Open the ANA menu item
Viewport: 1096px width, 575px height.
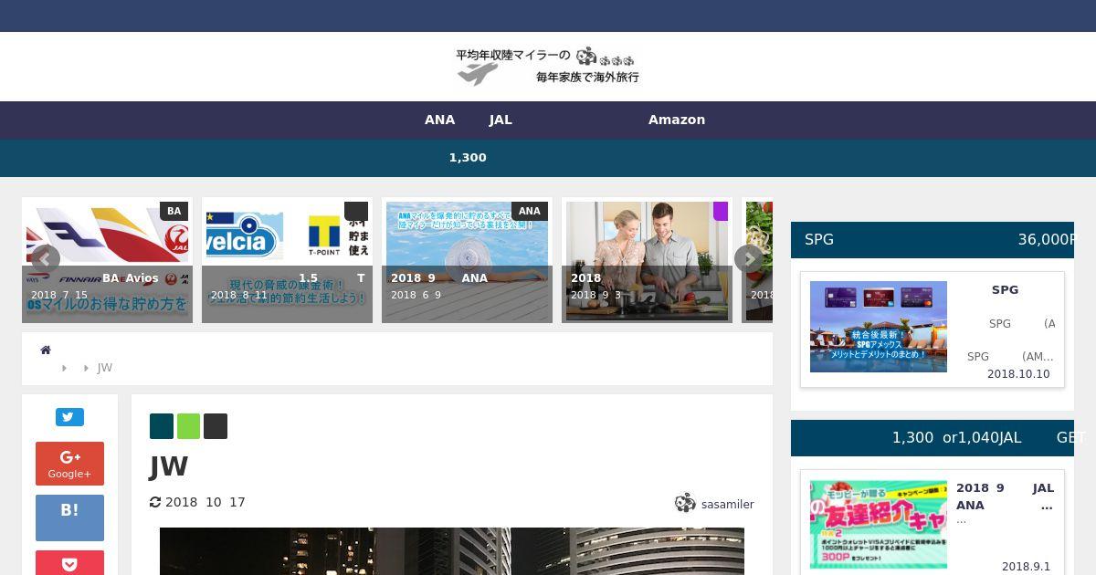click(439, 120)
